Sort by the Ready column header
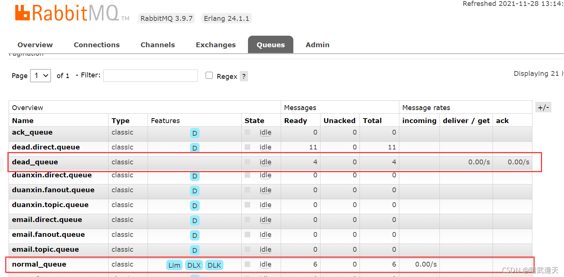The image size is (564, 277). [x=296, y=121]
